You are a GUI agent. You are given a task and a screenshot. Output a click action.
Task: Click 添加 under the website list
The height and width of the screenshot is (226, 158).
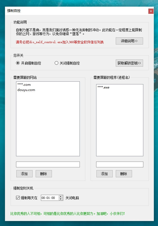[24, 174]
